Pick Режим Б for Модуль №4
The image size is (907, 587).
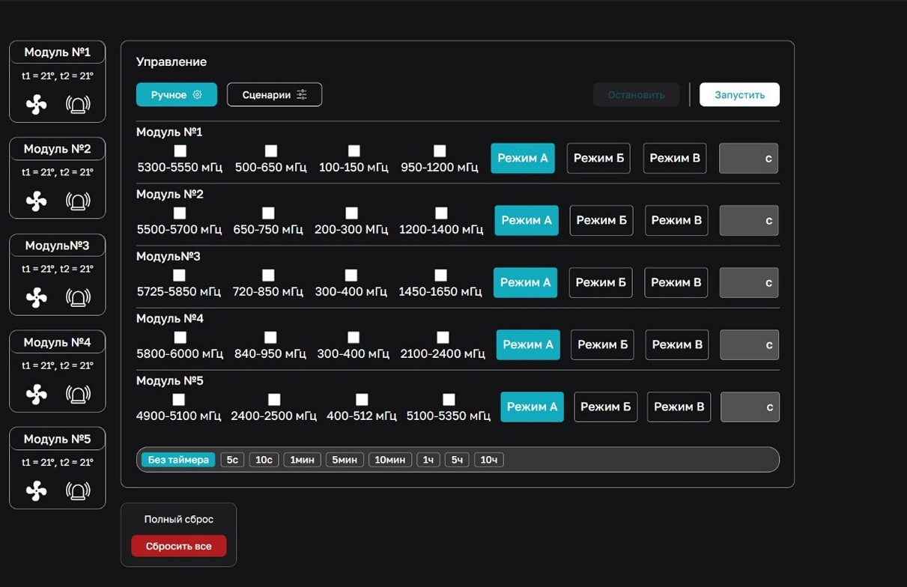click(x=602, y=344)
